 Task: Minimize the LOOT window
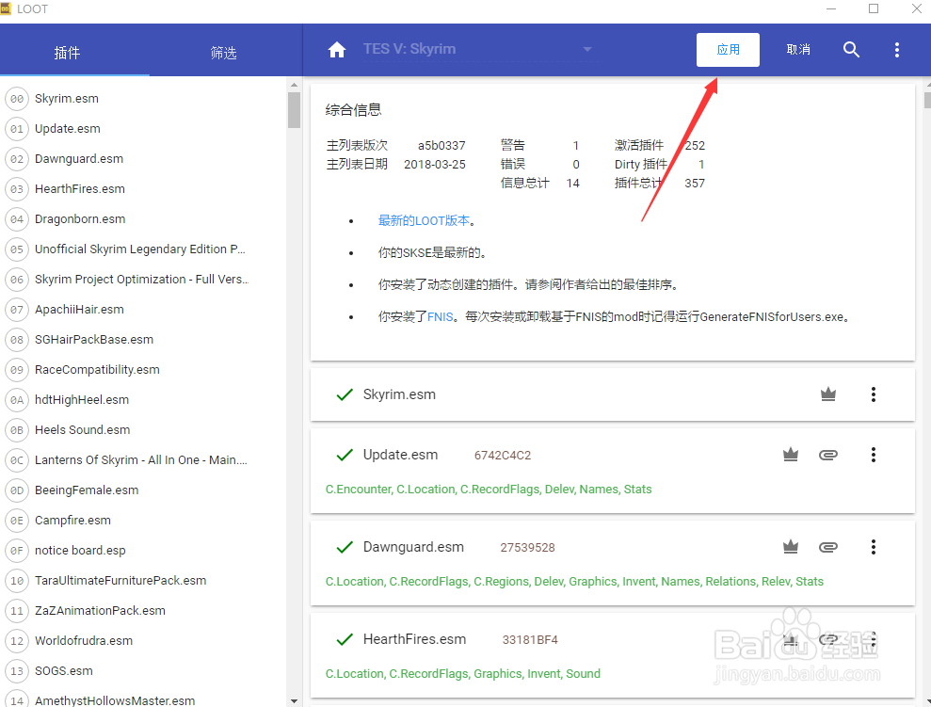coord(831,8)
